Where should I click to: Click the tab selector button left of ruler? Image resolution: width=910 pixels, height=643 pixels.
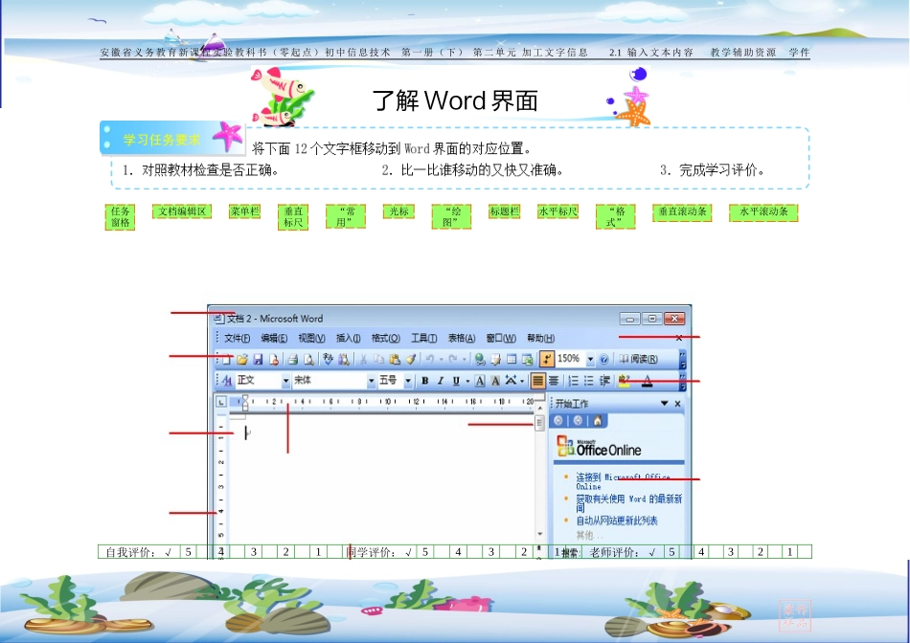tap(221, 401)
